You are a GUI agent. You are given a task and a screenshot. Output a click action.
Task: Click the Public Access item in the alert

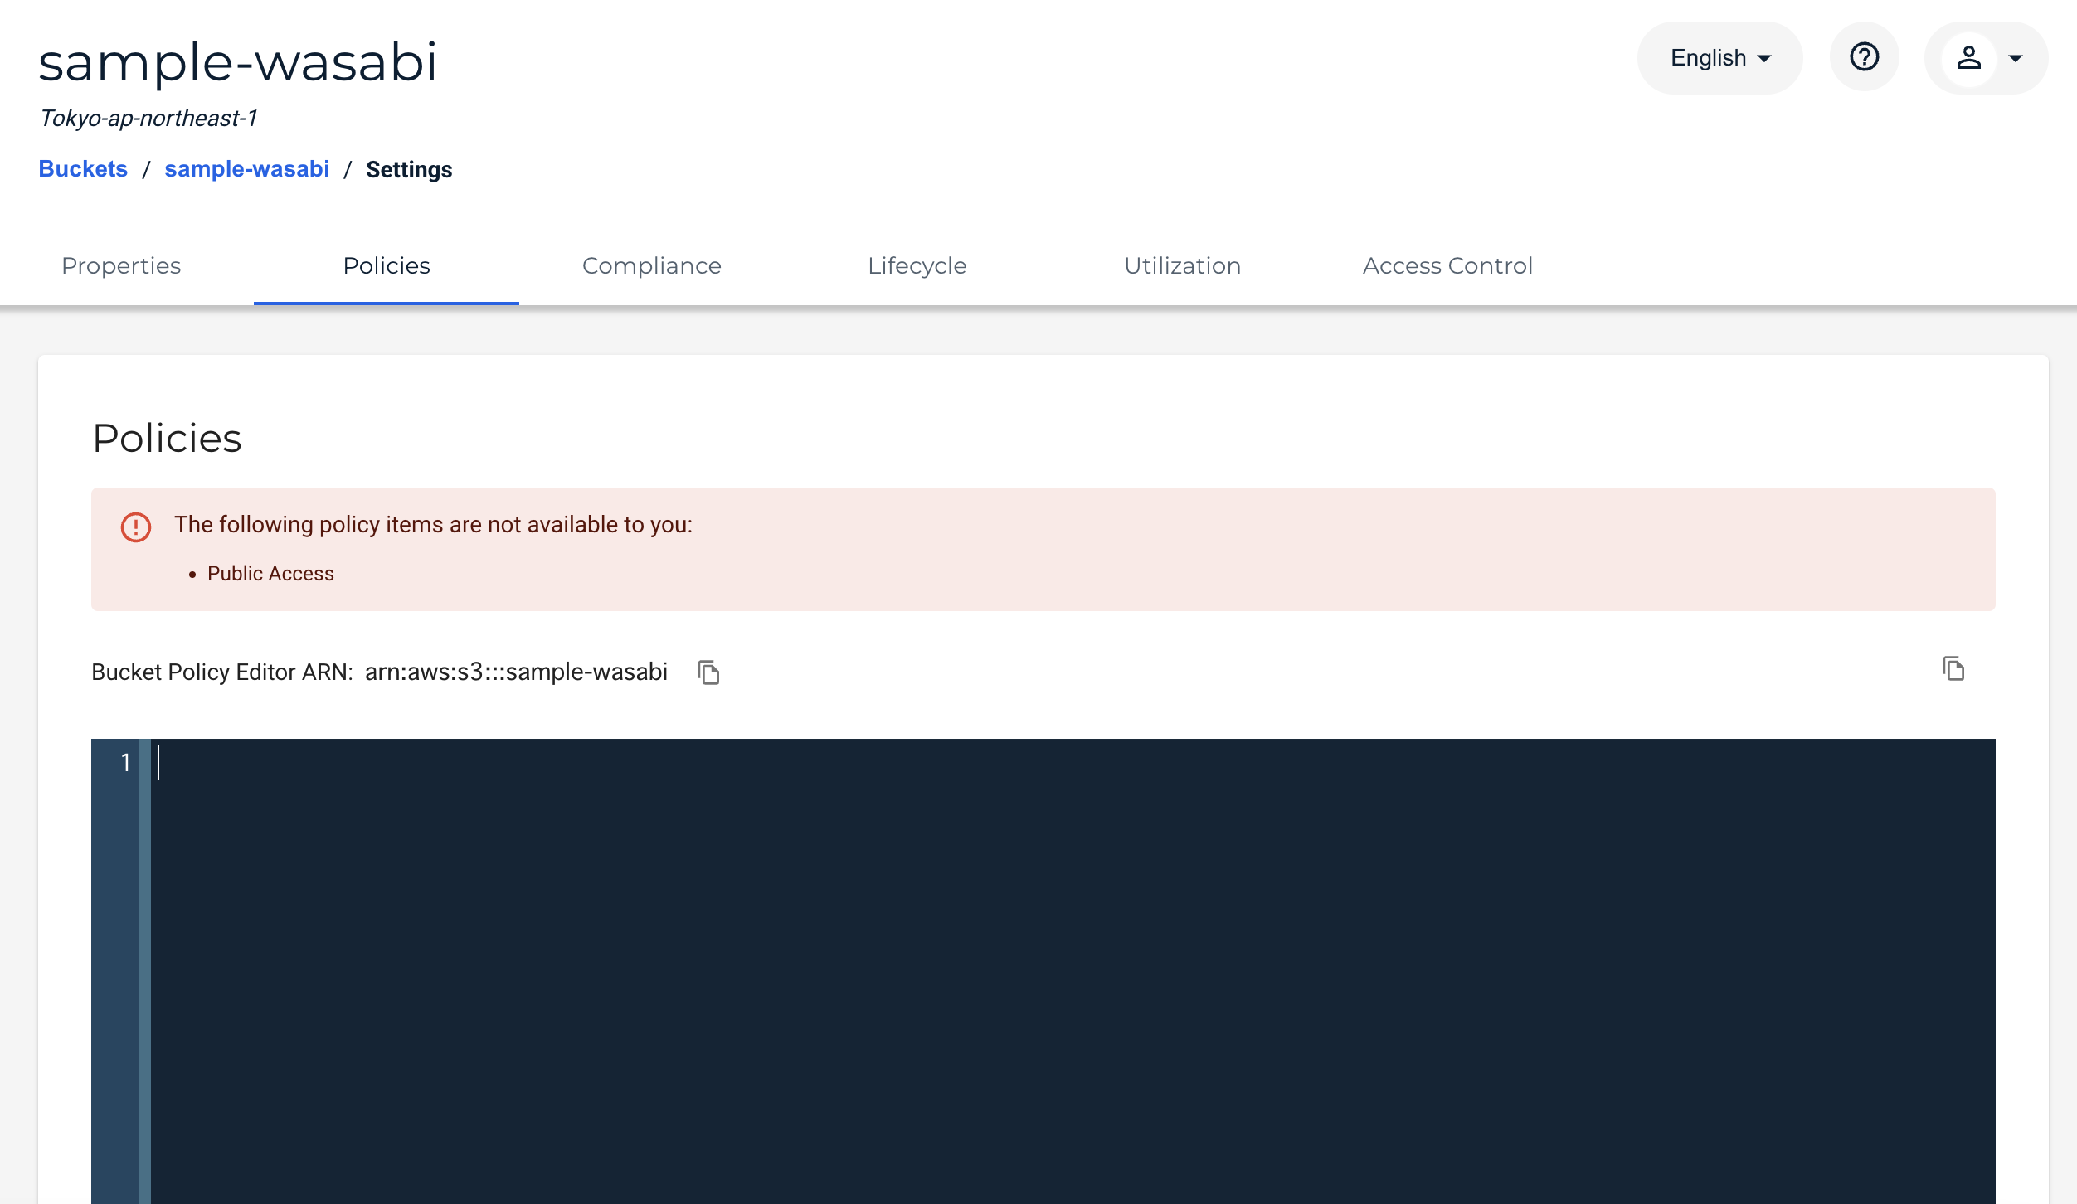[x=270, y=574]
